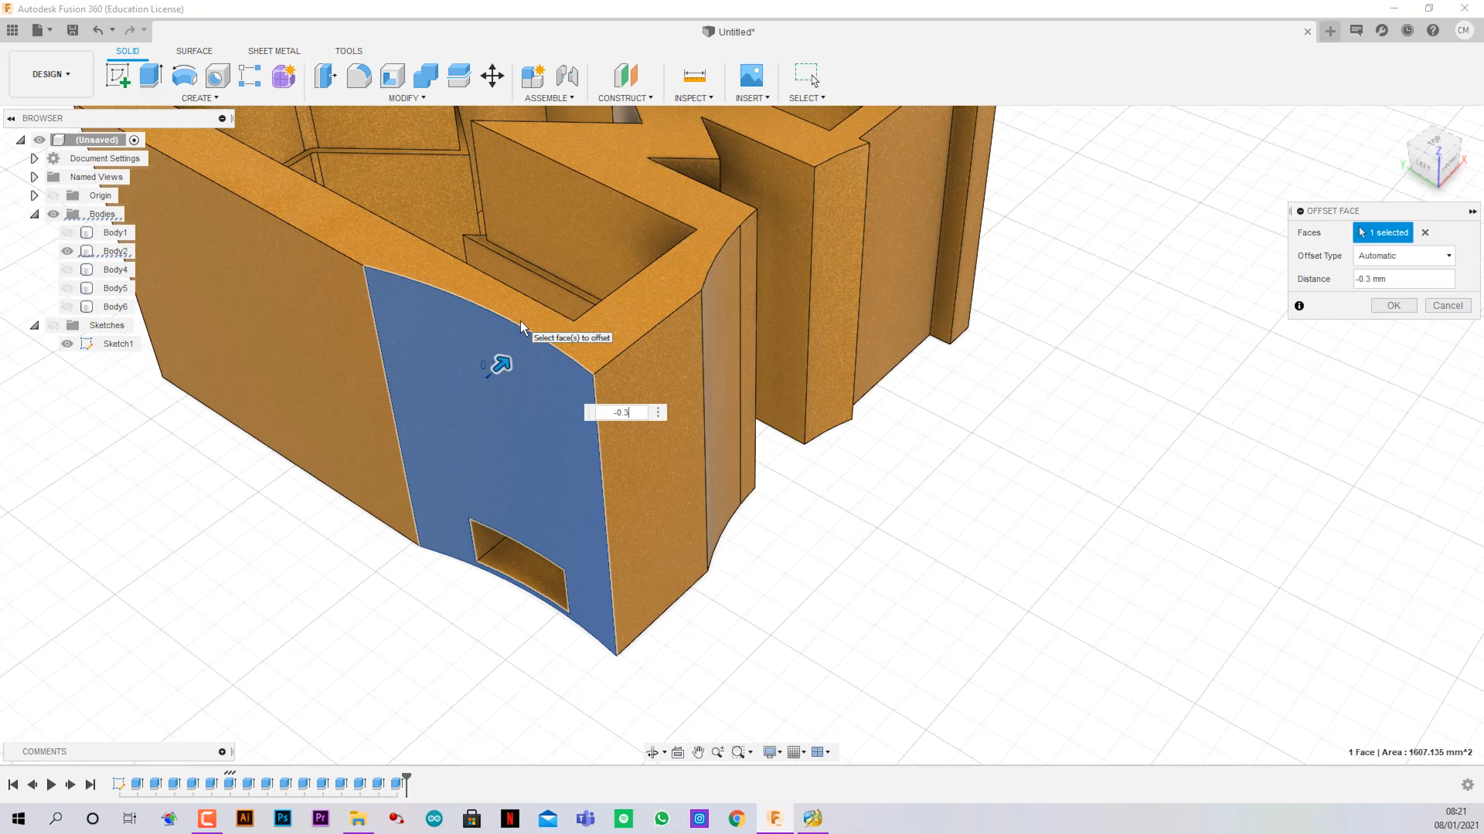
Task: Expand the Bodies tree node
Action: (34, 214)
